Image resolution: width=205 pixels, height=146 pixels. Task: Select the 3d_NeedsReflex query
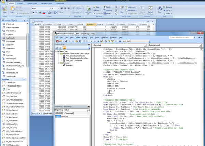coord(12,124)
